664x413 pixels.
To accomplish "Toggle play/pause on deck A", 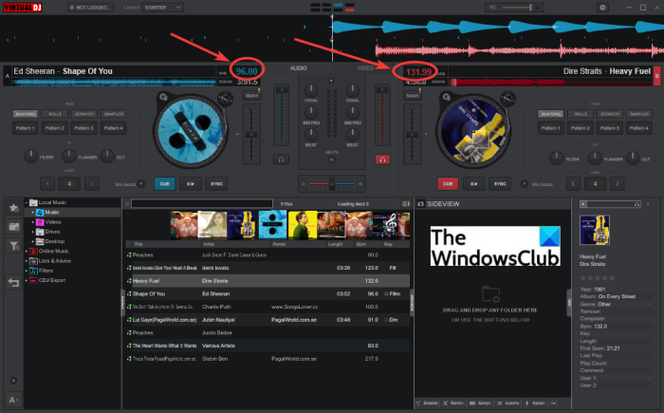I will tap(191, 184).
